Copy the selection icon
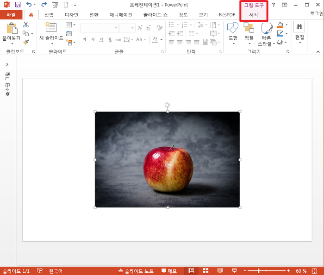Image resolution: width=324 pixels, height=275 pixels. [x=26, y=33]
